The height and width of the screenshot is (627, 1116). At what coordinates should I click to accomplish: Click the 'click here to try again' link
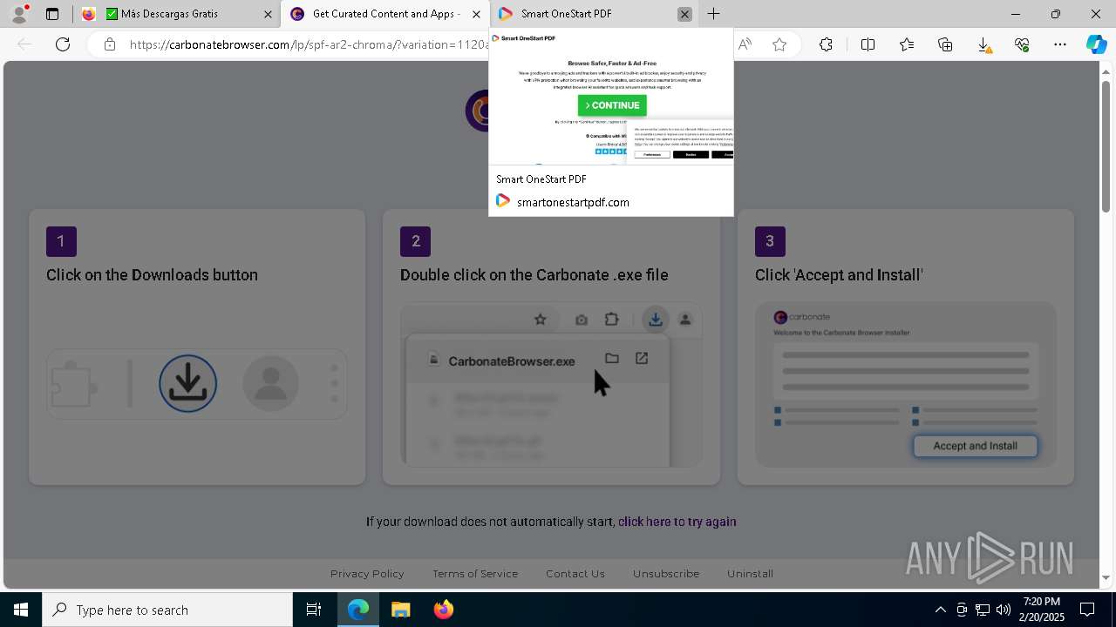pos(677,522)
